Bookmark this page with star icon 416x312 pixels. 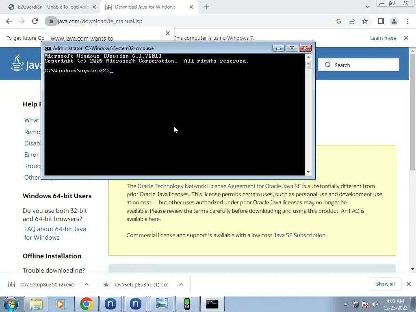(365, 21)
